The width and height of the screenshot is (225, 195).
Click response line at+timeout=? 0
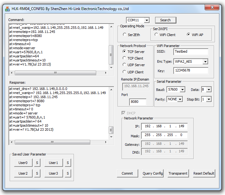click(x=21, y=109)
